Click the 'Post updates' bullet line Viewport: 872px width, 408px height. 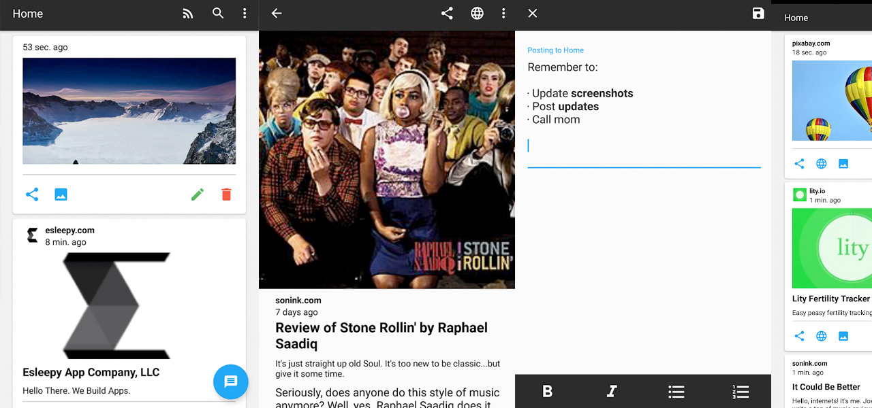click(563, 106)
